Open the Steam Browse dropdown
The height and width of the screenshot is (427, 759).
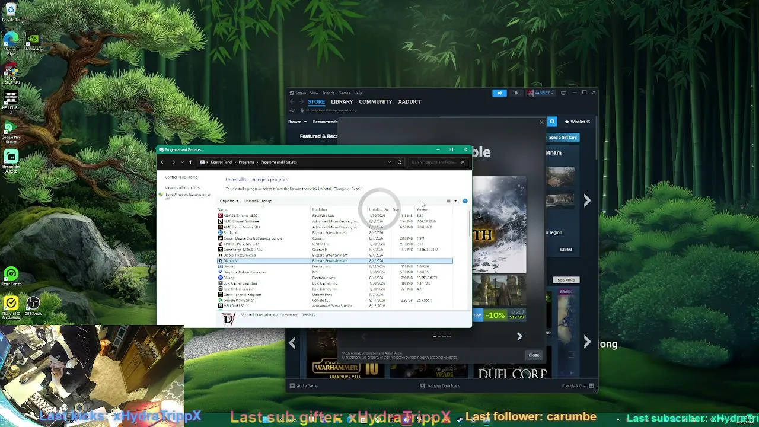click(x=297, y=122)
